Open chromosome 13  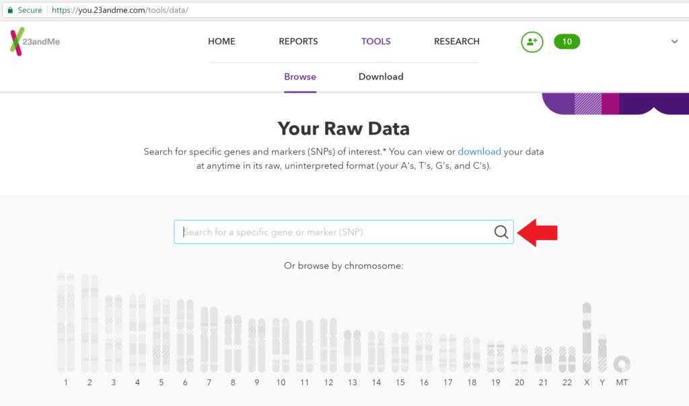[353, 351]
